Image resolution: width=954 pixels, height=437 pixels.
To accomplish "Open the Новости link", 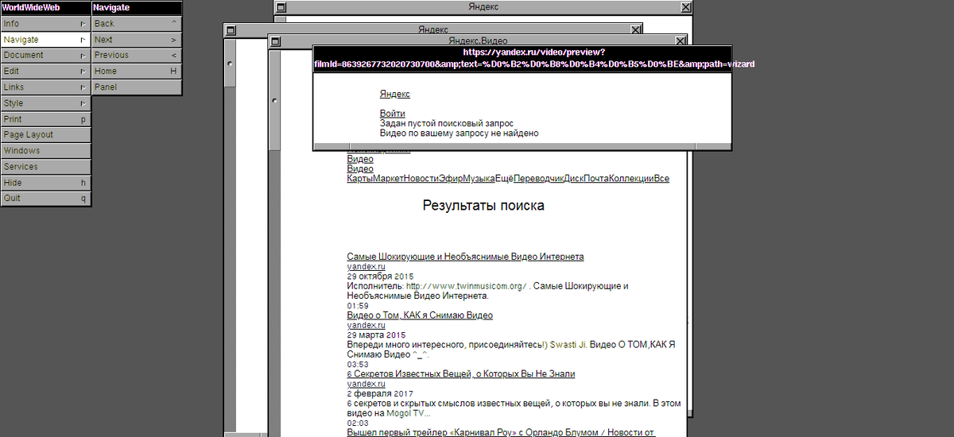I will (421, 179).
